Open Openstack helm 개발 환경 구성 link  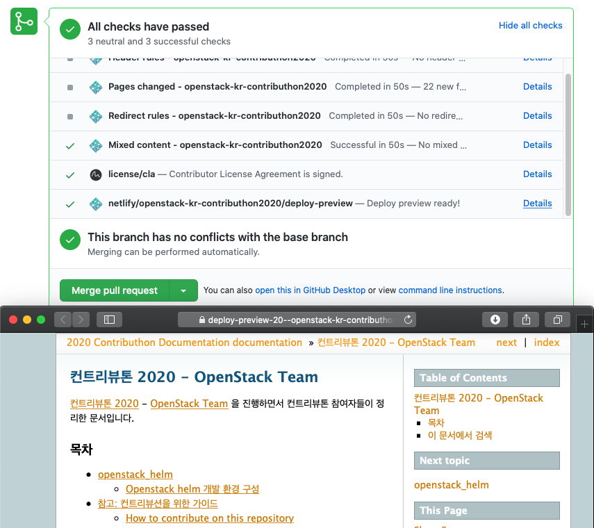coord(192,489)
